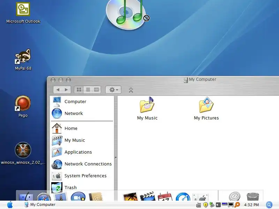Image resolution: width=279 pixels, height=209 pixels.
Task: Switch to list view
Action: [x=88, y=90]
